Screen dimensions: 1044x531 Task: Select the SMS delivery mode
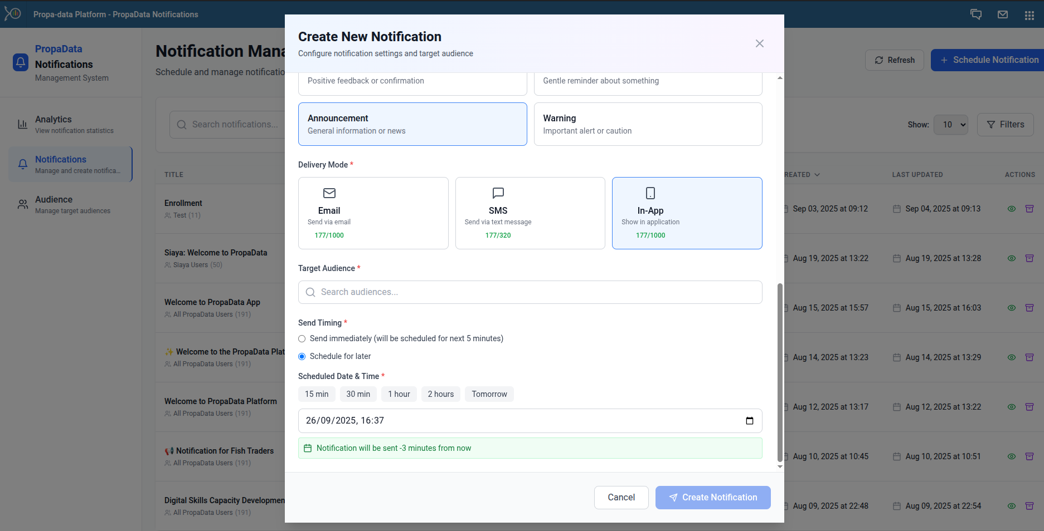click(x=530, y=213)
